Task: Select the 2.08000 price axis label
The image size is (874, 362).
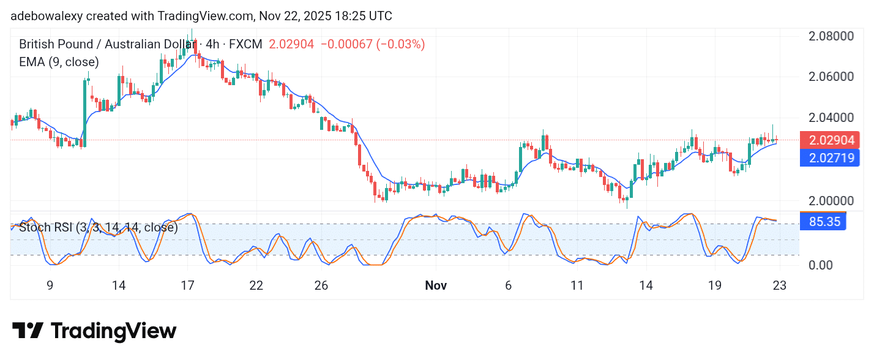Action: coord(830,36)
